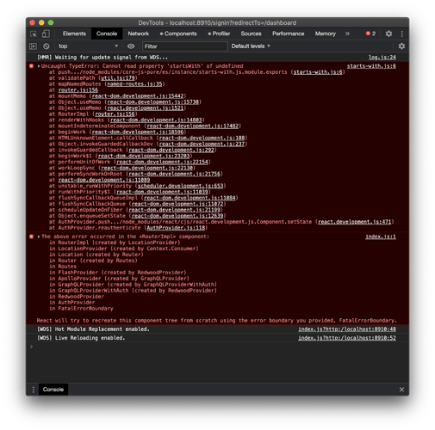Click error icon beside 'The above error occurred'
This screenshot has width=435, height=430.
coord(31,236)
